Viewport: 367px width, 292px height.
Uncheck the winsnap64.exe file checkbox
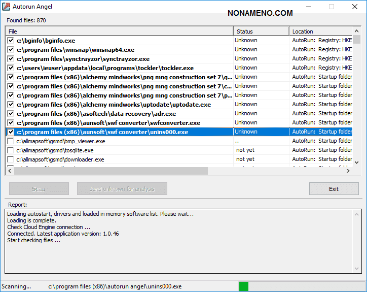click(11, 50)
